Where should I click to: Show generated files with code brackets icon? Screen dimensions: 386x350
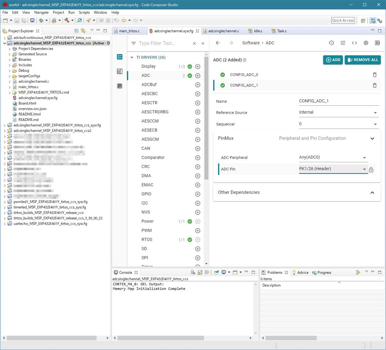click(354, 43)
